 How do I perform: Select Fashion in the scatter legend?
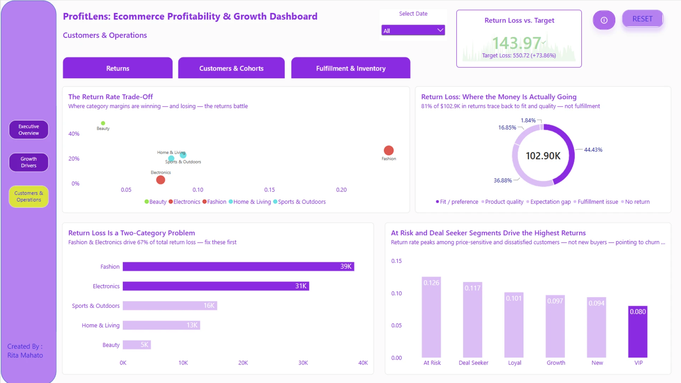click(214, 202)
